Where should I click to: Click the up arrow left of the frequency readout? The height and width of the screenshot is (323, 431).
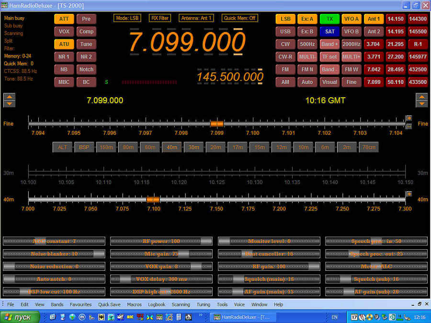(10, 97)
